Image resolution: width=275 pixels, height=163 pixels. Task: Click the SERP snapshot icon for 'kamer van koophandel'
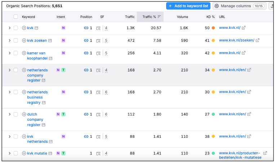98,53
